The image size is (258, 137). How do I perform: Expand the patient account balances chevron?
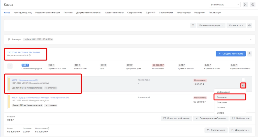click(10, 66)
